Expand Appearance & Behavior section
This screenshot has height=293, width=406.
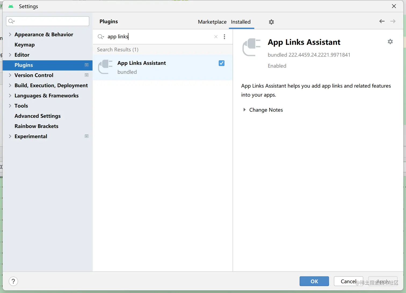click(10, 34)
